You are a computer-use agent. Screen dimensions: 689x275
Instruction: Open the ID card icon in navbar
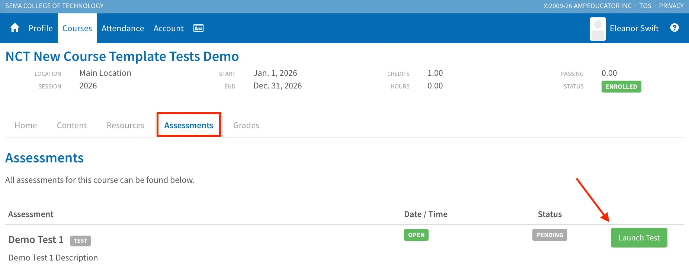pos(198,28)
